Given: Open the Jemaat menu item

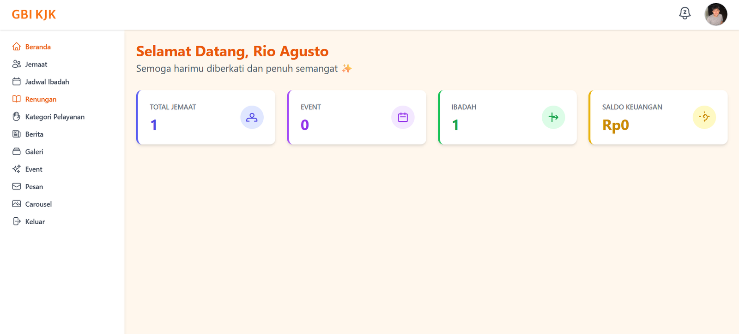Looking at the screenshot, I should [x=36, y=64].
